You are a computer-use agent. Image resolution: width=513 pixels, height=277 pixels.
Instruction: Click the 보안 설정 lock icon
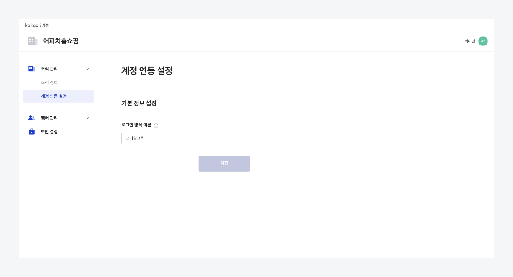click(32, 132)
